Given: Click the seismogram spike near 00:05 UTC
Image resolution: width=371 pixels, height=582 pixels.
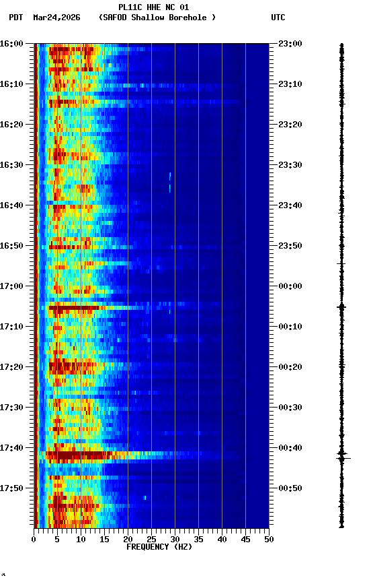Looking at the screenshot, I should pos(341,307).
